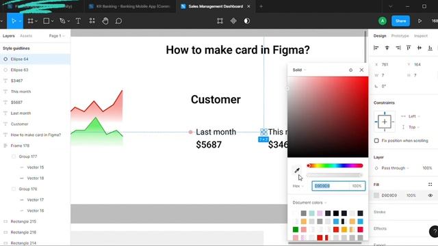Image resolution: width=438 pixels, height=246 pixels.
Task: Select the Move tool
Action: click(x=14, y=21)
